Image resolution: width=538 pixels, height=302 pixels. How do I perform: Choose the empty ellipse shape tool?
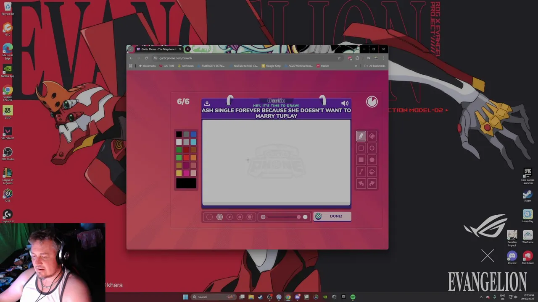tap(372, 148)
